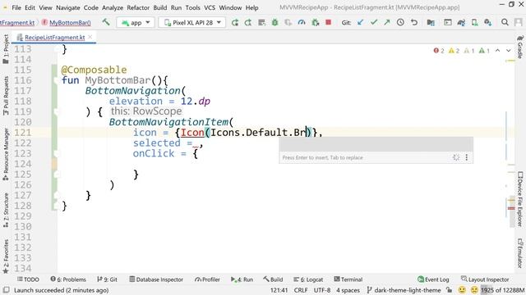The image size is (526, 295).
Task: Click line column indicator 121:41
Action: coord(279,290)
